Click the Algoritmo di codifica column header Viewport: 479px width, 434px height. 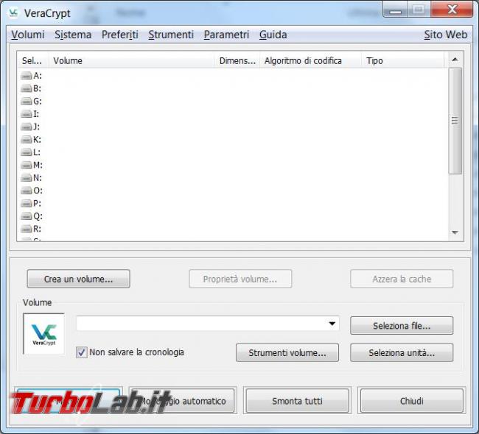[311, 61]
